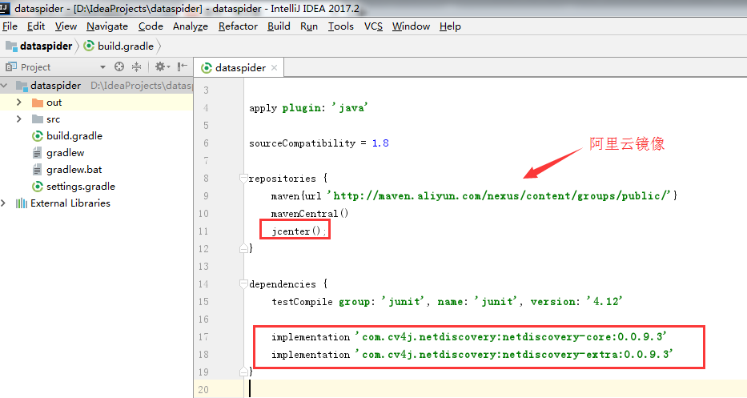Open the Refactor menu
The image size is (747, 398).
239,26
